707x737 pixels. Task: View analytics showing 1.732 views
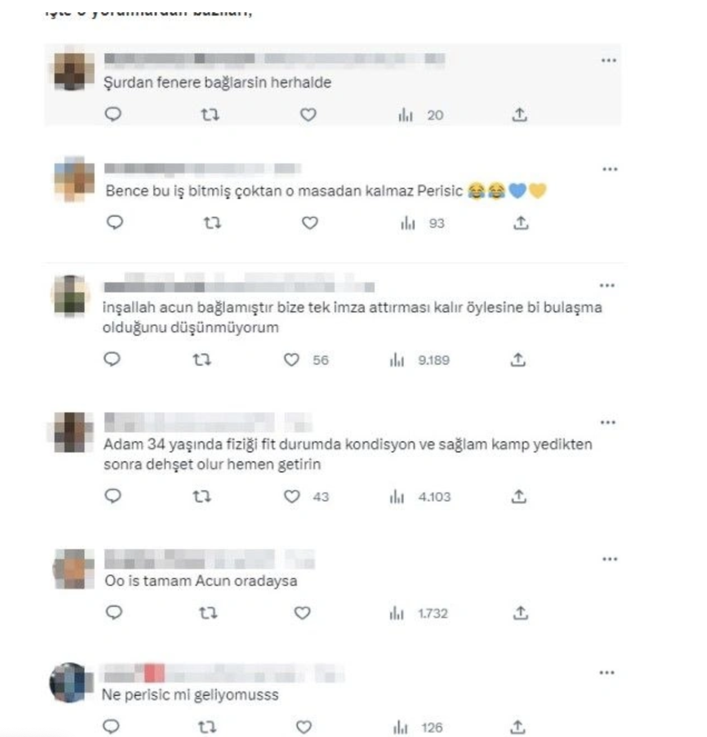pos(419,614)
